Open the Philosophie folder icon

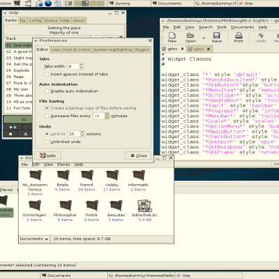pyautogui.click(x=66, y=206)
